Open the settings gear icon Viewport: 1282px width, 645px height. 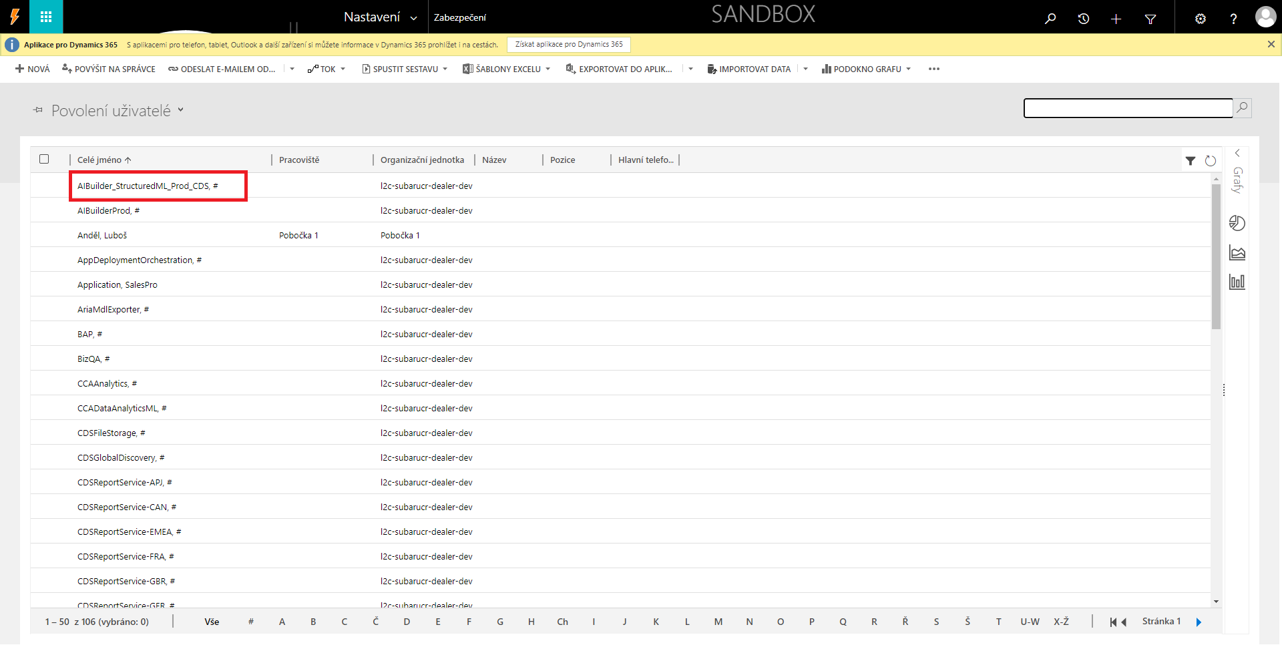[1200, 19]
